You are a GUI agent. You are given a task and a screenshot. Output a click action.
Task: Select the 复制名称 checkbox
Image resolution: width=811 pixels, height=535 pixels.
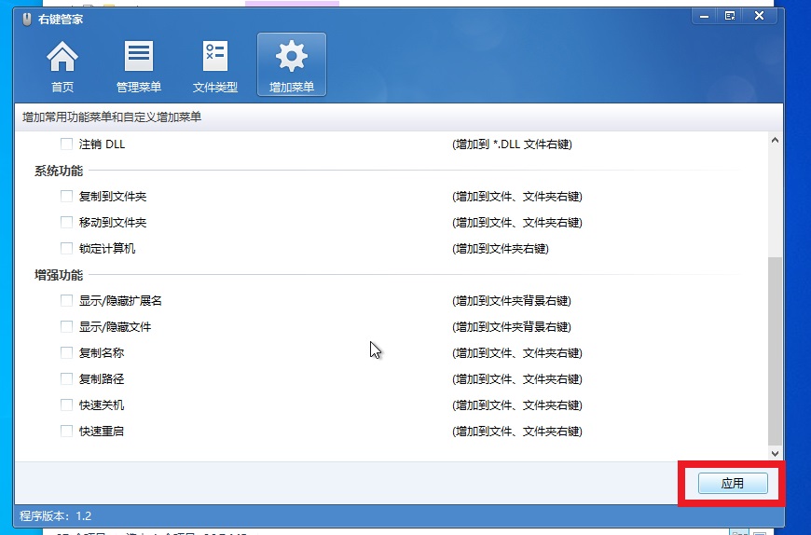[66, 353]
